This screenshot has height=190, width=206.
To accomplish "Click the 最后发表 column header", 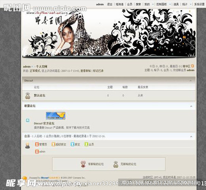I will (143, 87).
